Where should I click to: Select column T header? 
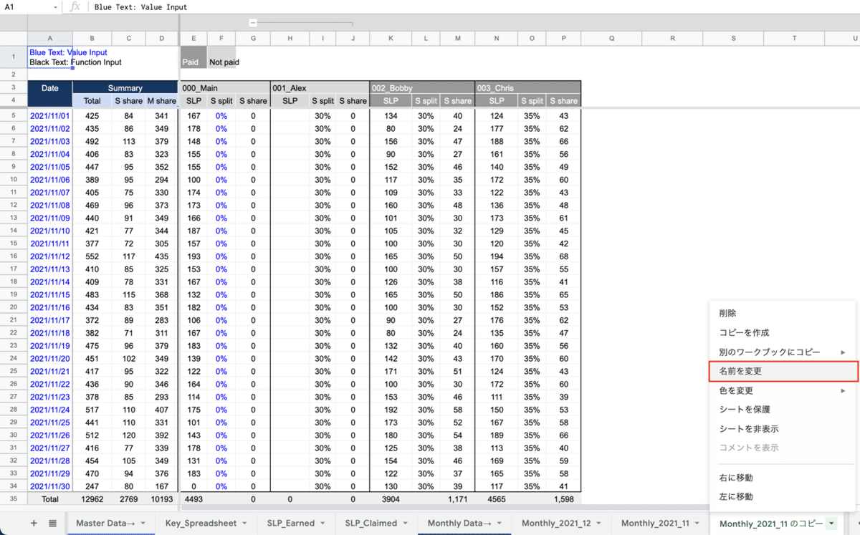point(793,38)
